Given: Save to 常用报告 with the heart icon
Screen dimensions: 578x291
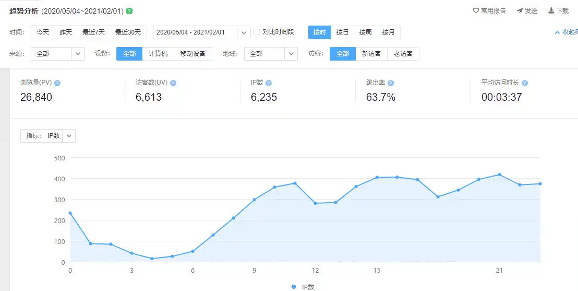Looking at the screenshot, I should point(489,11).
